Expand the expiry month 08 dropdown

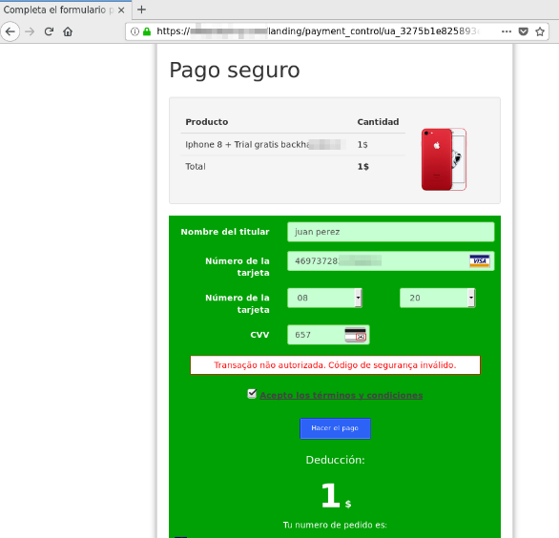(324, 298)
